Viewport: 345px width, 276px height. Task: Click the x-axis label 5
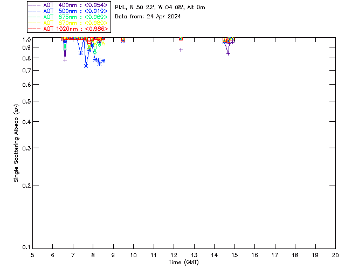(x=32, y=256)
